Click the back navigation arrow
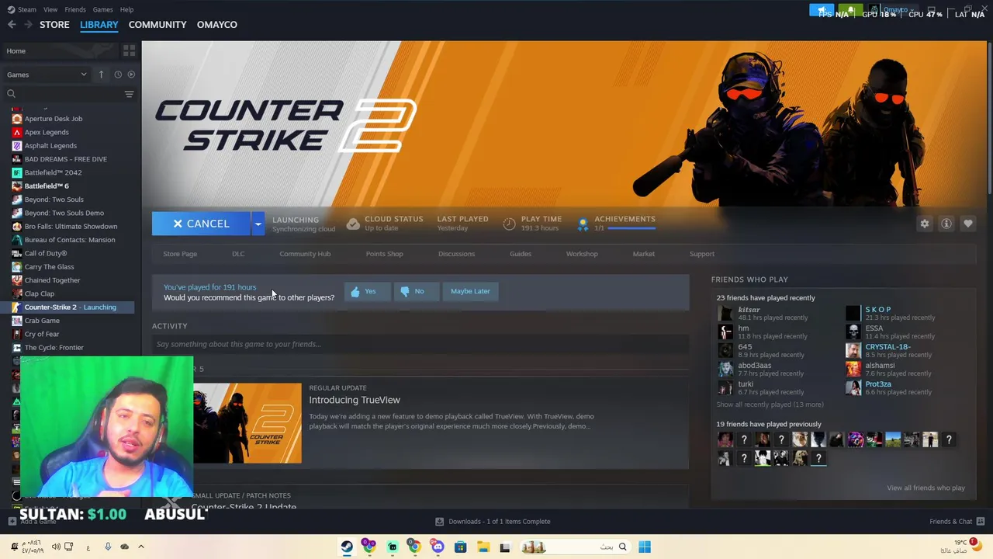Screen dimensions: 993x559 pyautogui.click(x=12, y=25)
